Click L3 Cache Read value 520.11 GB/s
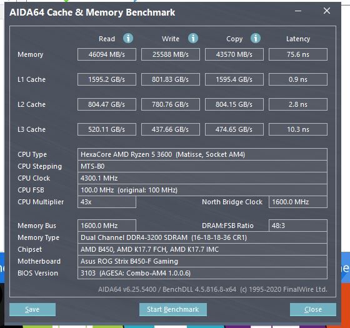Image resolution: width=350 pixels, height=328 pixels. [x=107, y=129]
